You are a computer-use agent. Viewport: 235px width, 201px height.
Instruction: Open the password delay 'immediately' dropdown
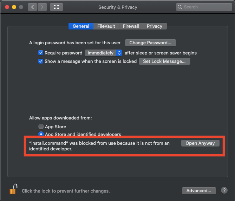point(103,53)
